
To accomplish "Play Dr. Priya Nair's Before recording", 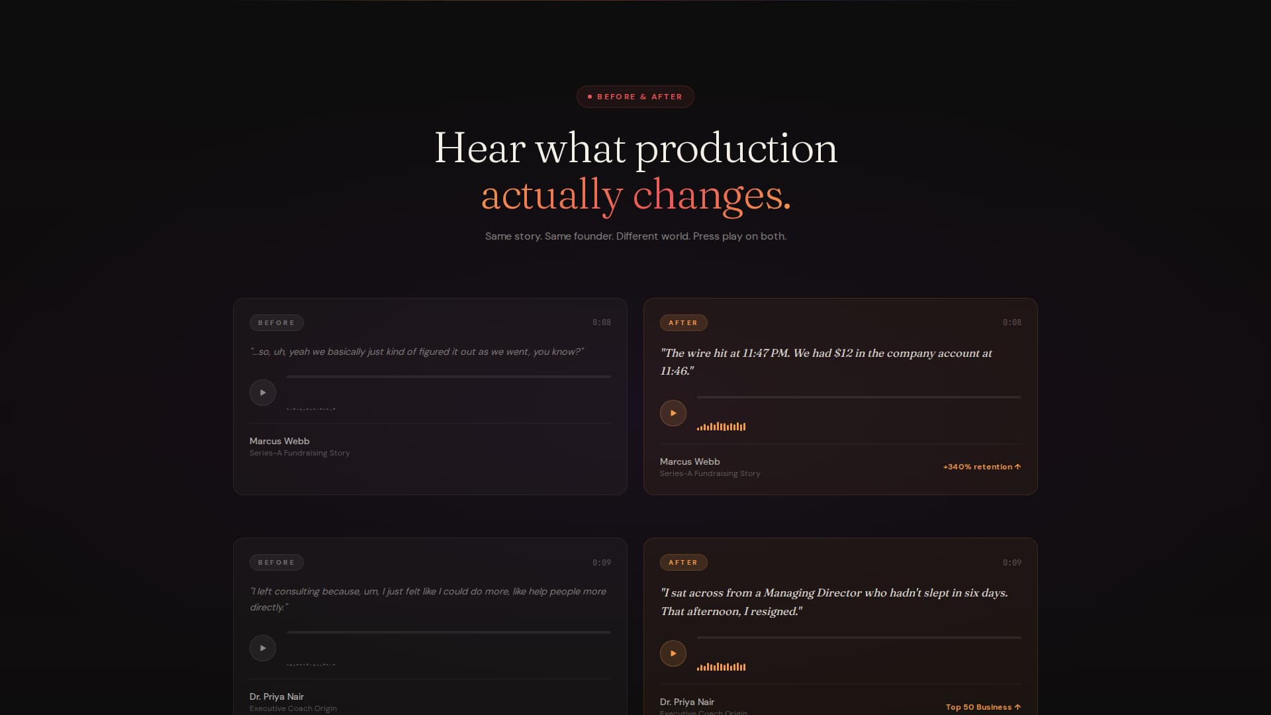I will pos(262,647).
